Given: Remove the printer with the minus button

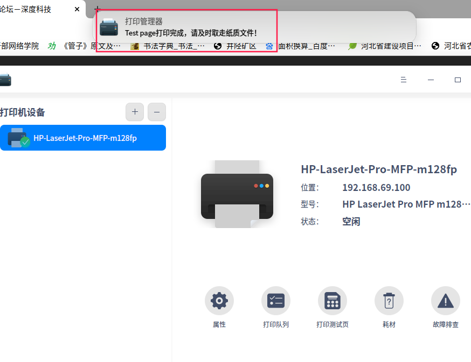Looking at the screenshot, I should (157, 112).
